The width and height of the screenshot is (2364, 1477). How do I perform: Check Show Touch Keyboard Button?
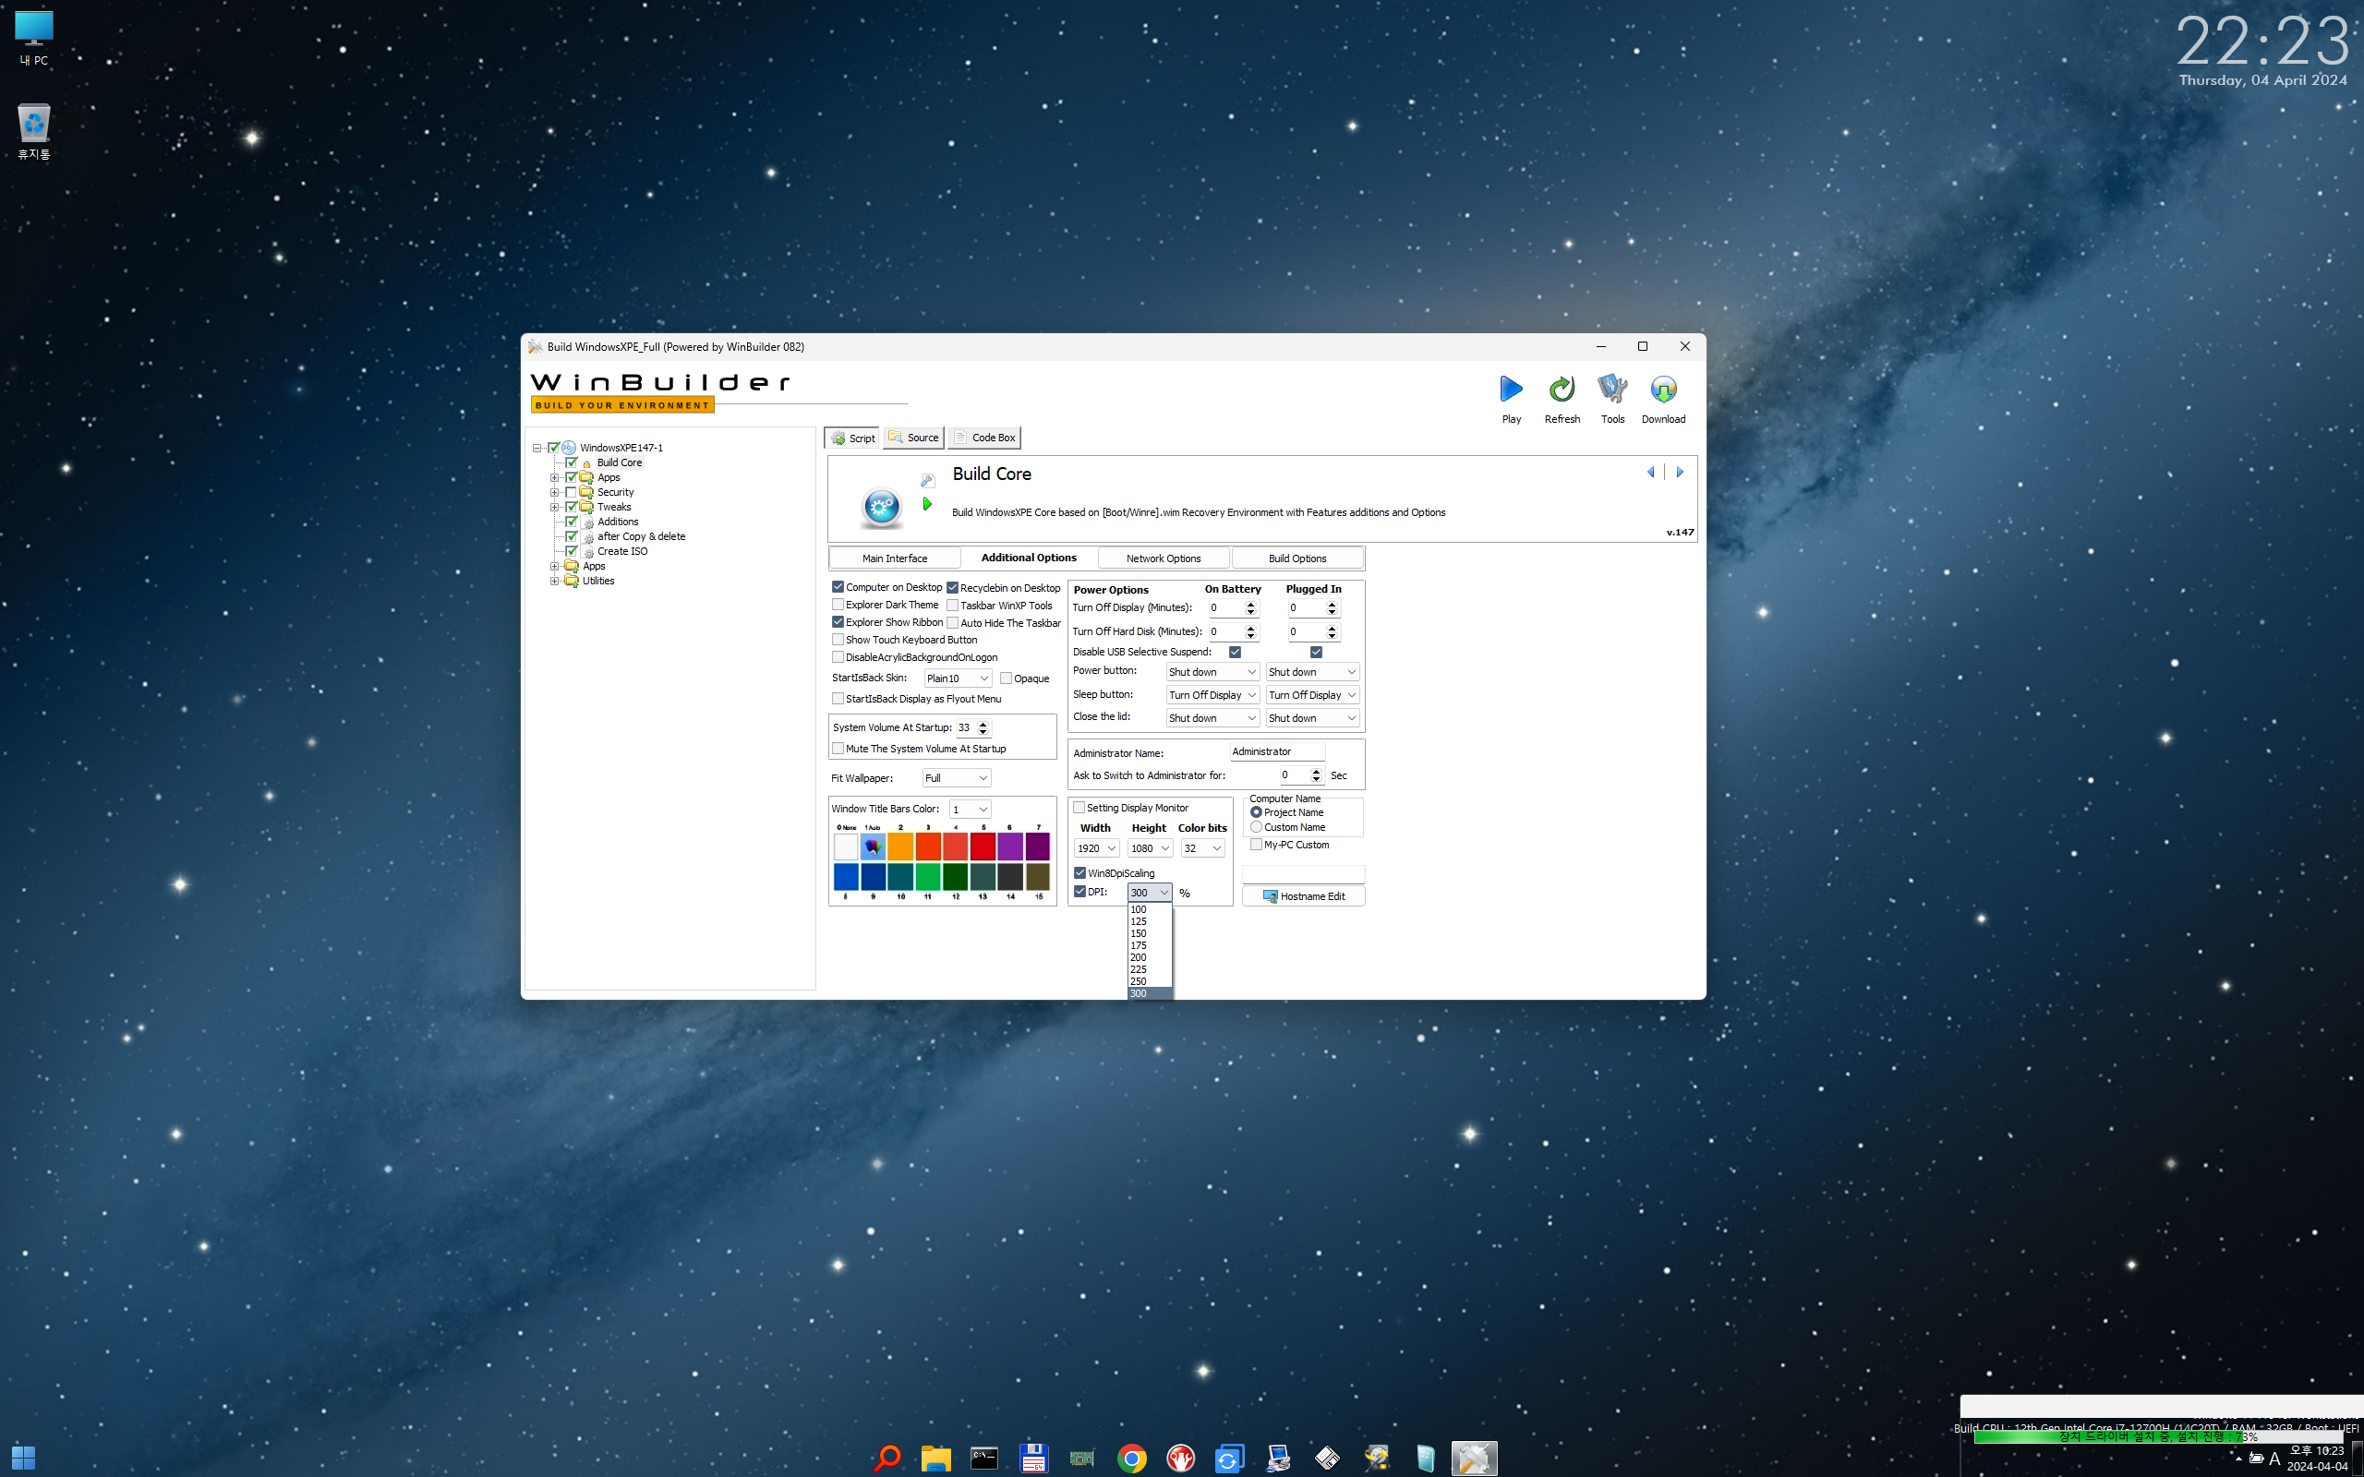(x=838, y=640)
